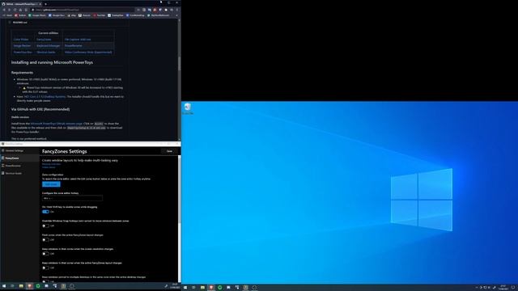This screenshot has width=518, height=291.
Task: Click green Spotify icon on right taskbar
Action: click(x=219, y=288)
